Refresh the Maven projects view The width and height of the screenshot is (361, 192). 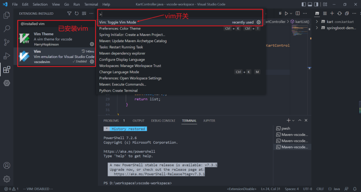[339, 13]
